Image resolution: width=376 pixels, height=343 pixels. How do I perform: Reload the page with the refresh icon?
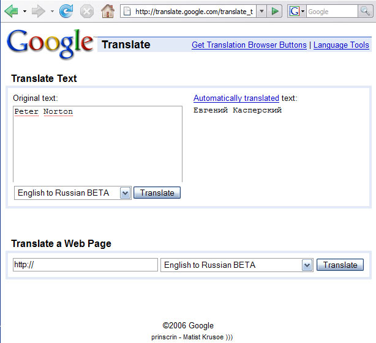66,11
